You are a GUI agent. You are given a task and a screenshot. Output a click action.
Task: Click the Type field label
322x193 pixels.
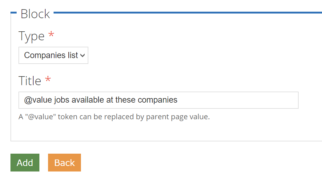coord(31,36)
